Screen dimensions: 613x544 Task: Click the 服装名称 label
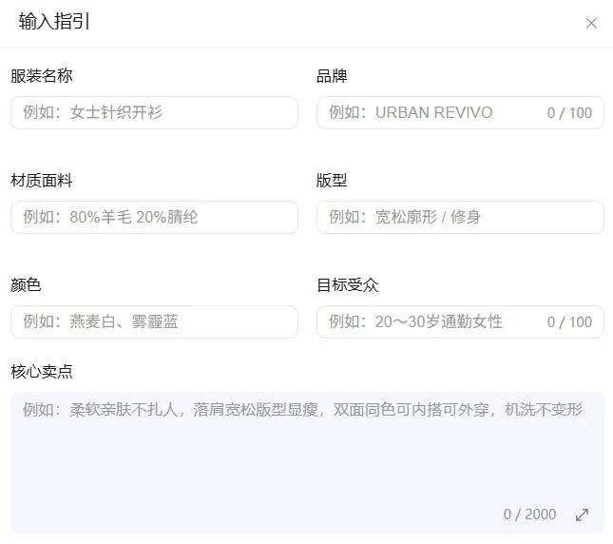point(42,76)
